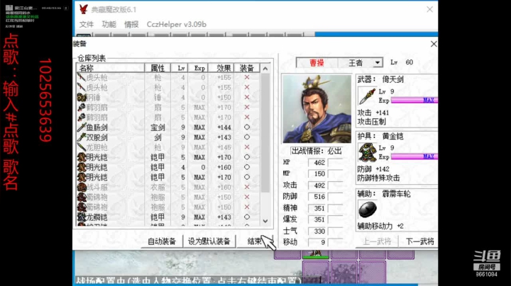
Task: Click the app logo in title bar
Action: (84, 9)
